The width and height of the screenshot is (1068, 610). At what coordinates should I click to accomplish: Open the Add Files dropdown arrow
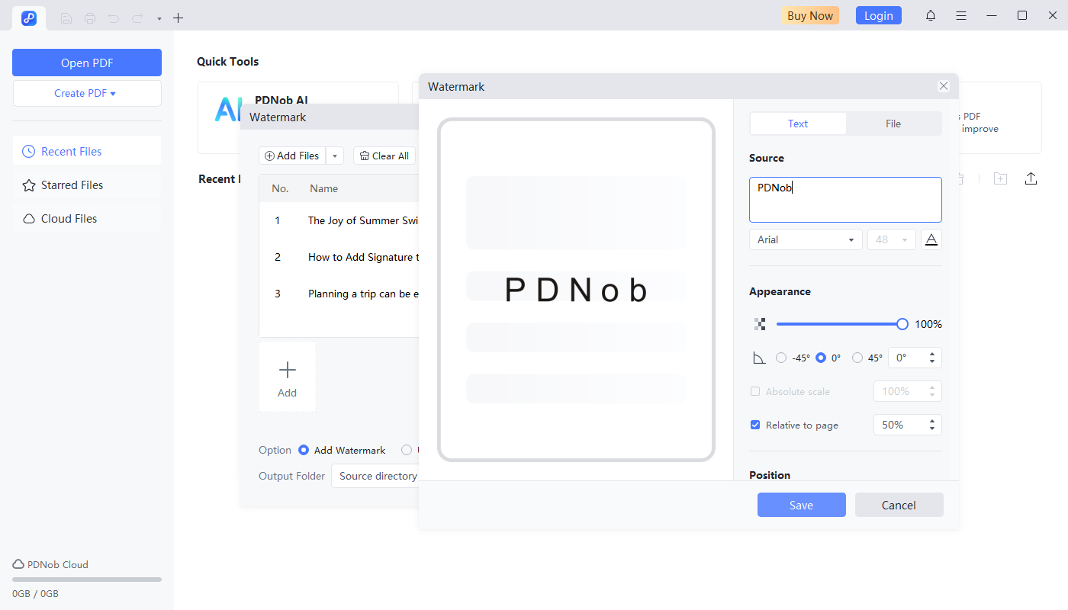point(334,156)
